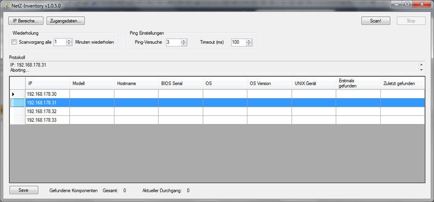Sort table by UNIX Gerät column header
This screenshot has height=202, width=434.
(x=314, y=83)
